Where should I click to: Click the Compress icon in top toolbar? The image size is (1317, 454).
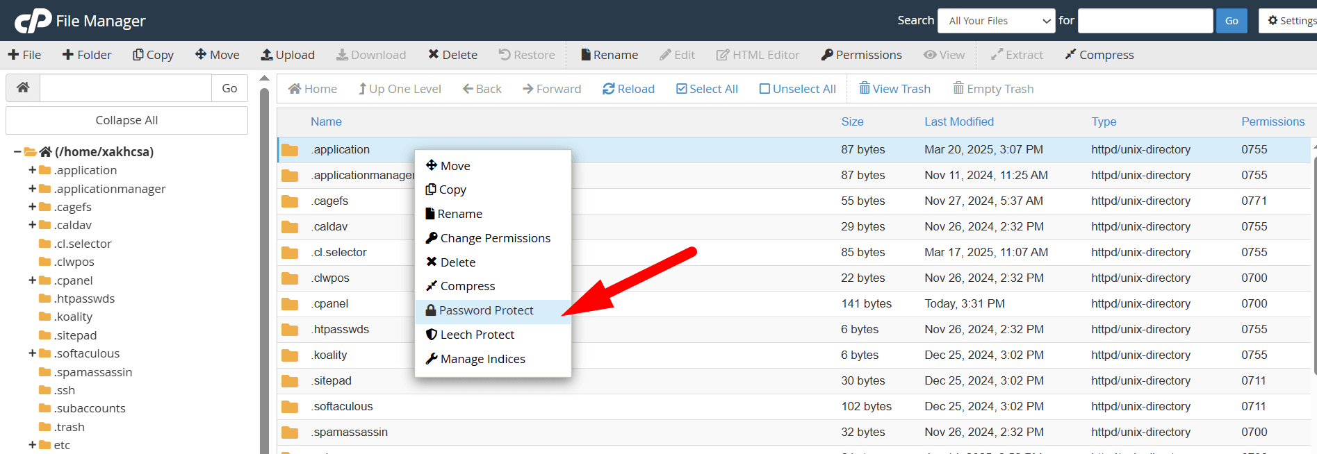point(1070,55)
